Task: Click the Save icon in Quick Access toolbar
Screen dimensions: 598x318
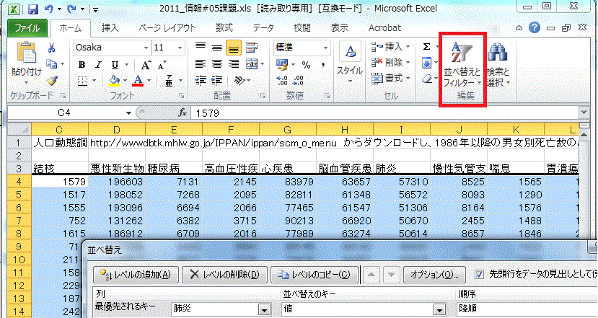Action: pyautogui.click(x=32, y=11)
